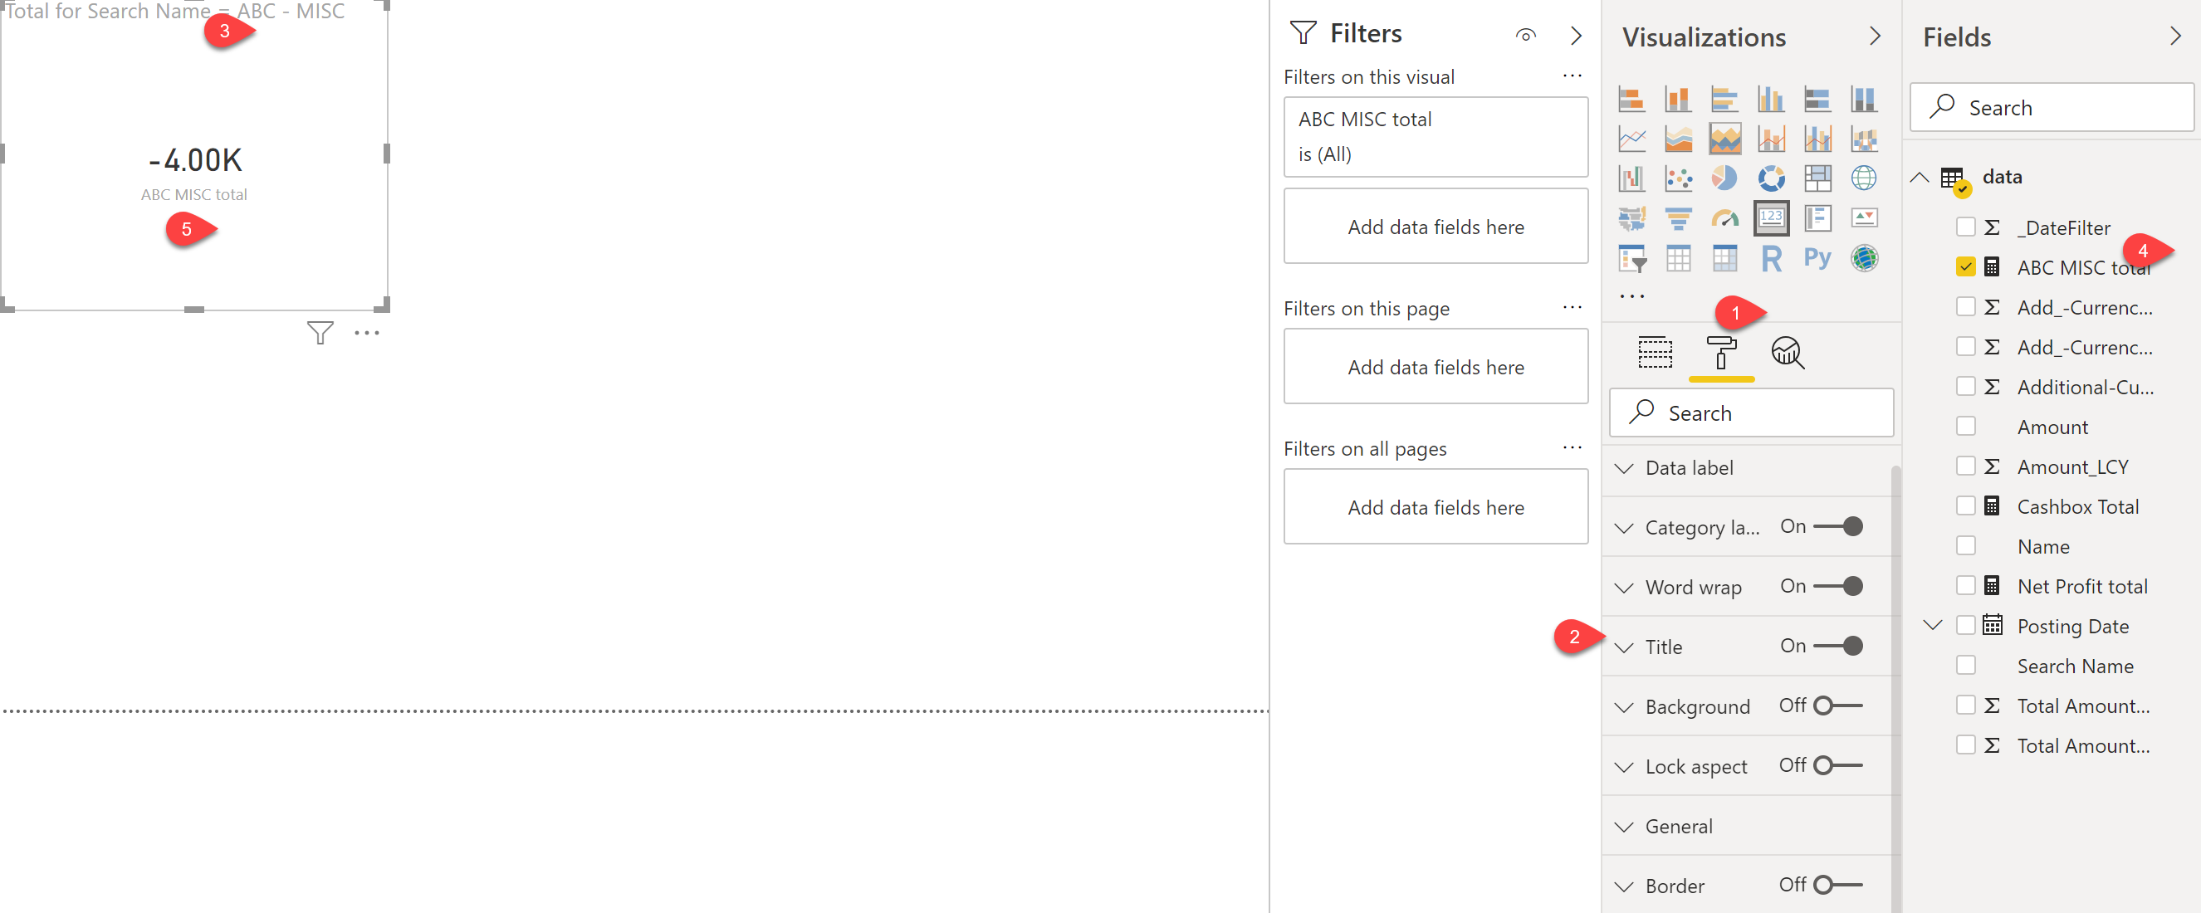
Task: Open the Filters on this visual options menu
Action: [x=1572, y=76]
